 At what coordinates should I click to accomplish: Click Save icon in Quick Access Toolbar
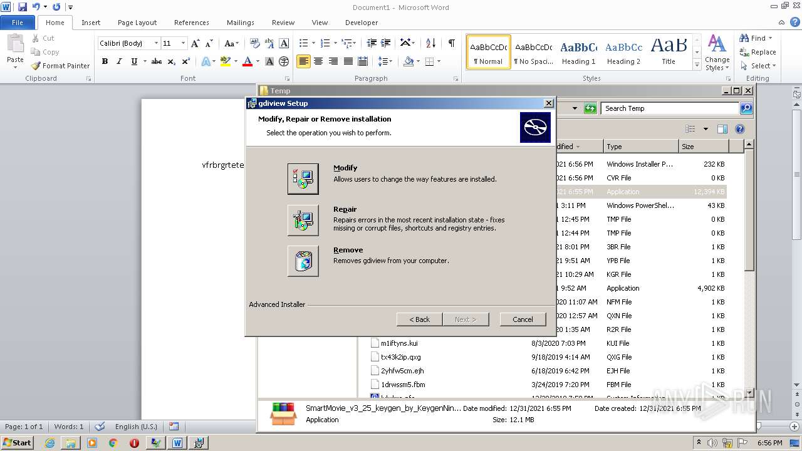(x=23, y=7)
